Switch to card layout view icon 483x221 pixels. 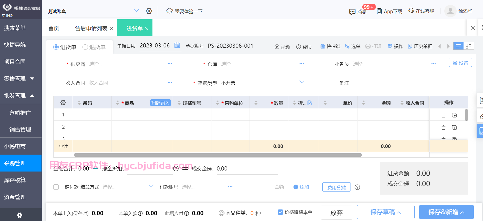click(x=469, y=46)
